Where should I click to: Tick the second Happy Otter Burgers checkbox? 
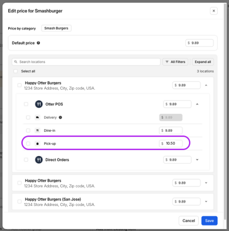pyautogui.click(x=20, y=183)
